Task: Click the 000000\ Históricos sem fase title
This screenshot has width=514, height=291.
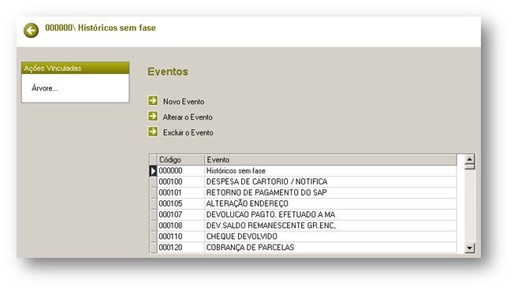Action: [100, 28]
